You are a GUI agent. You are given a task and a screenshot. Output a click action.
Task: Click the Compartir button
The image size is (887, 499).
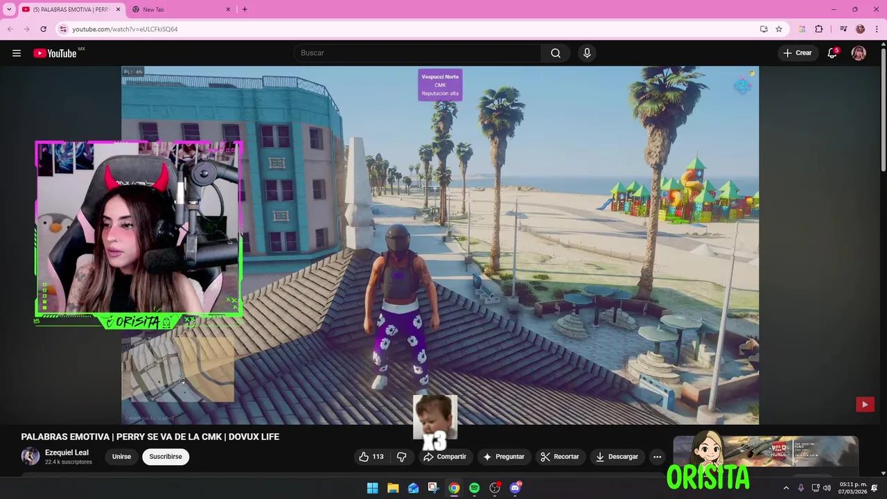(x=445, y=457)
